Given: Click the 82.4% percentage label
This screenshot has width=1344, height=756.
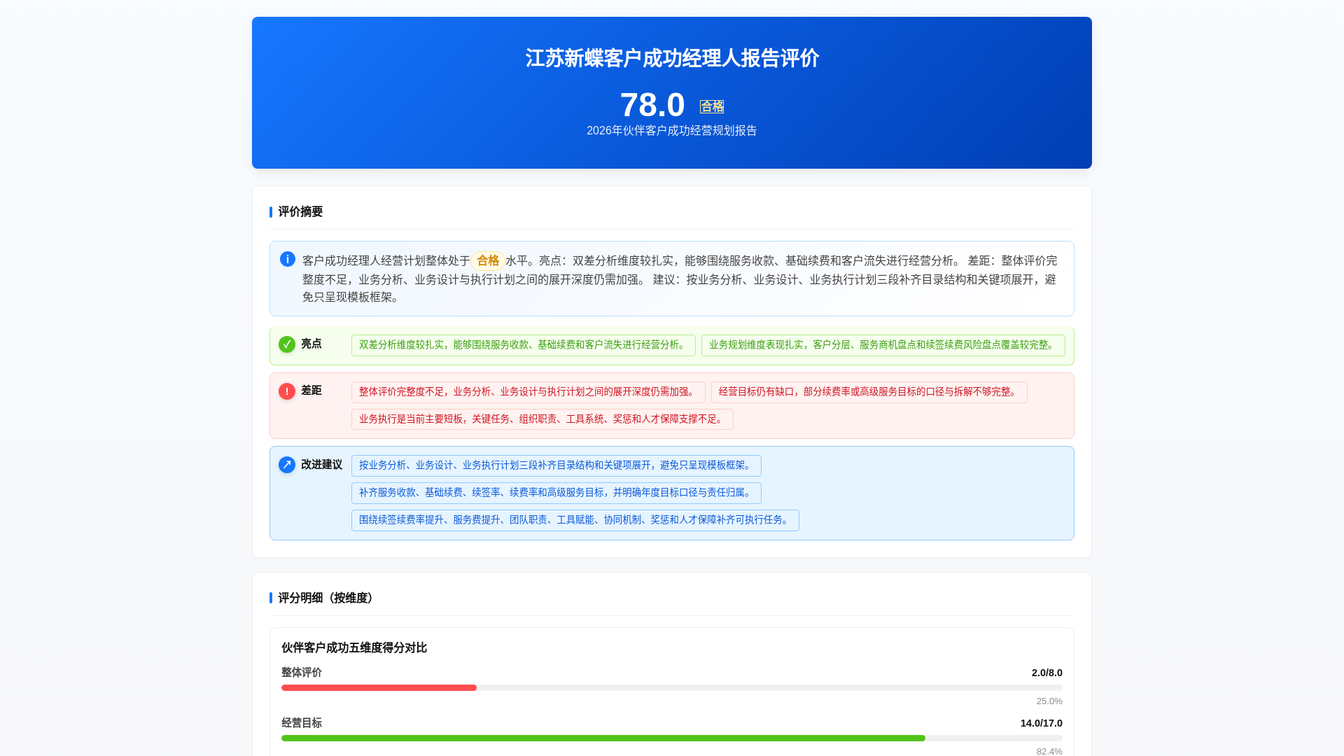Looking at the screenshot, I should (1049, 751).
